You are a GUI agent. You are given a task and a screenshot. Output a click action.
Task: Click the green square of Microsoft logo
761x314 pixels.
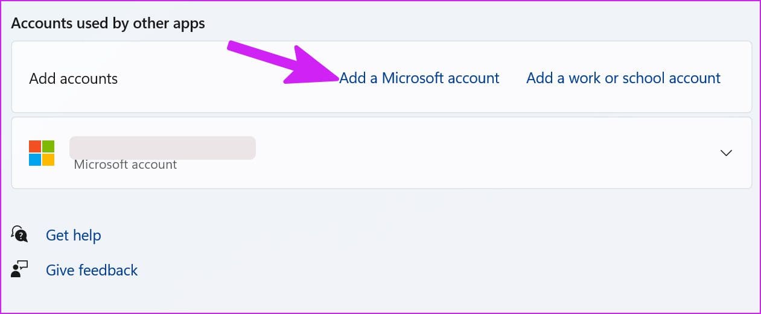click(x=48, y=146)
